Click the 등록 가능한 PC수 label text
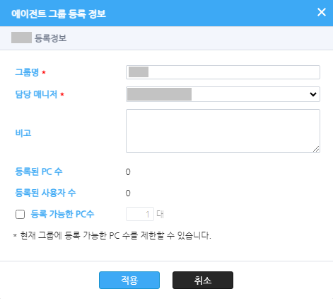Viewport: 333px width, 299px height. point(62,214)
